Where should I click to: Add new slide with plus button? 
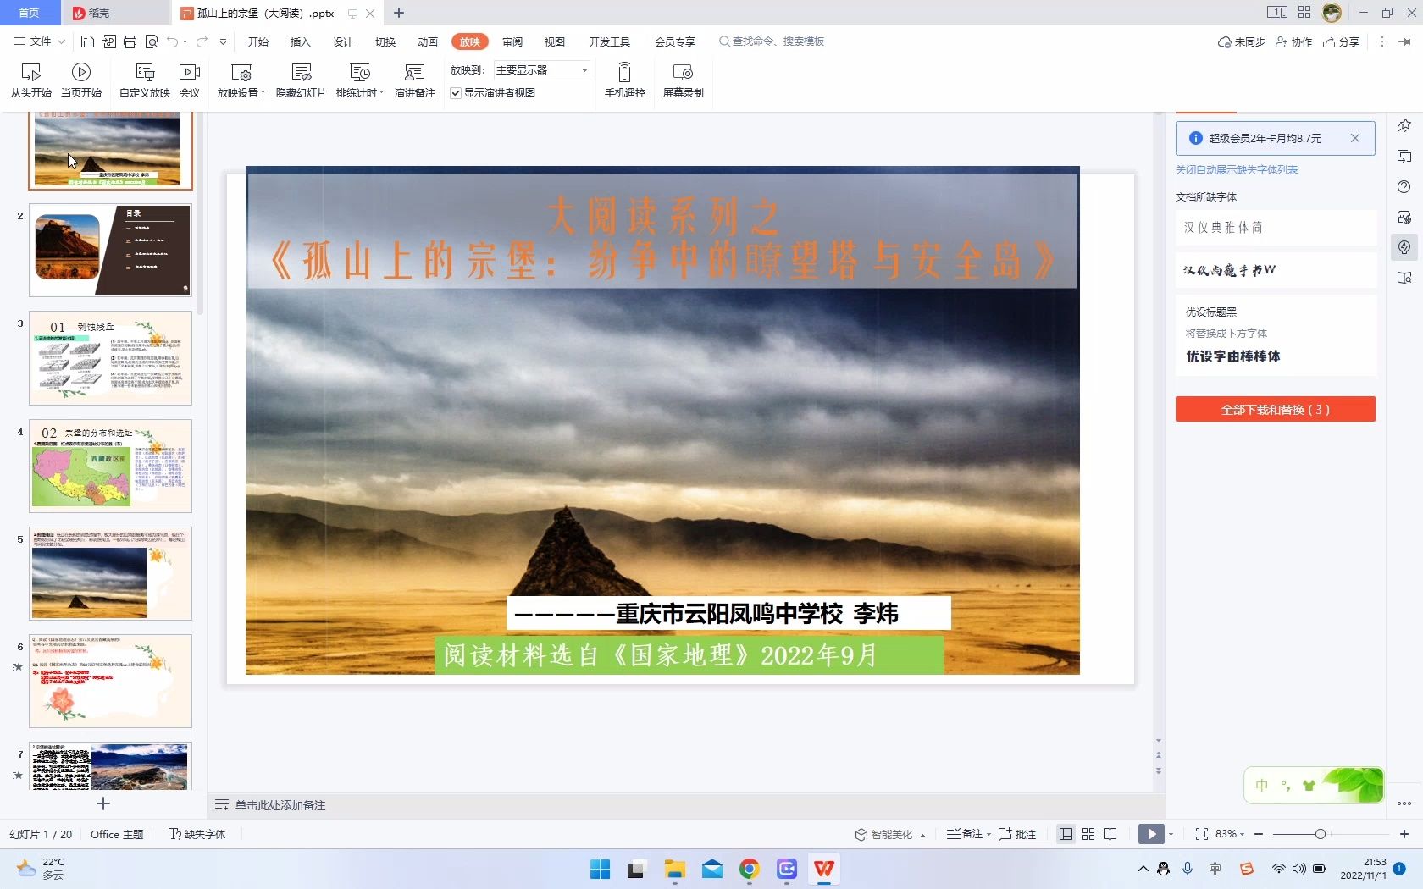pyautogui.click(x=103, y=803)
